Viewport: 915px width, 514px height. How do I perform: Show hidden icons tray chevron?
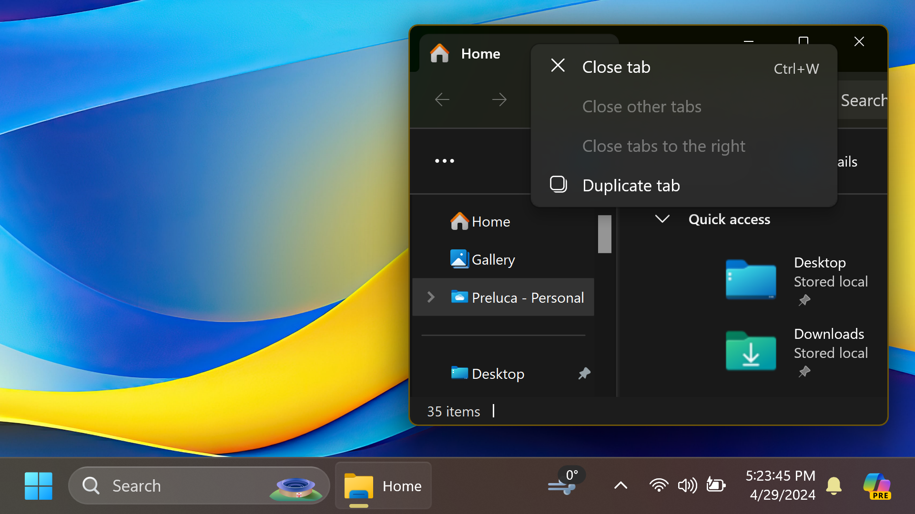tap(620, 485)
